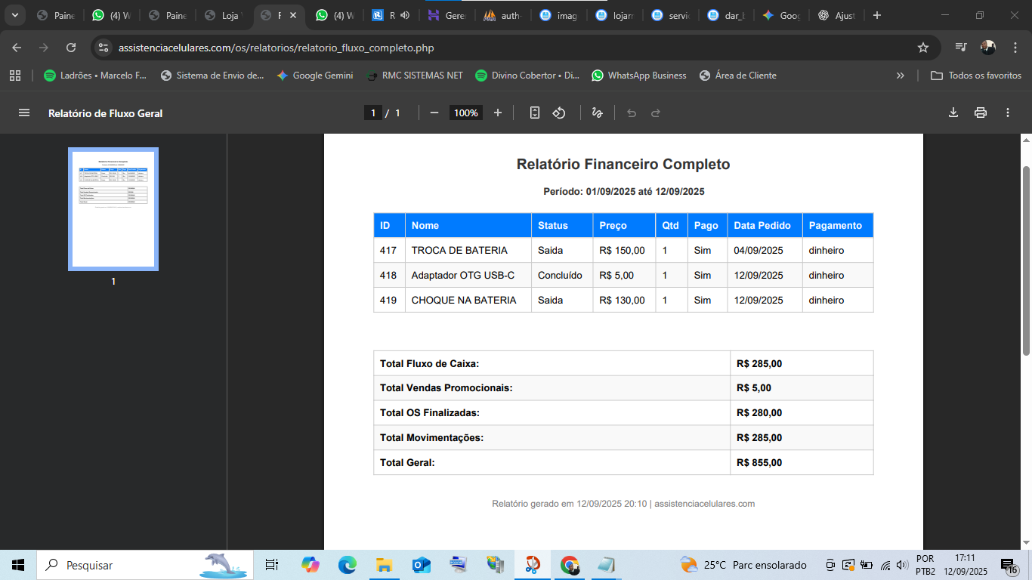Screen dimensions: 1032x580
Task: Zoom out of the PDF
Action: tap(434, 113)
